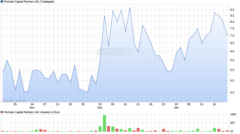Click the date range label 21.10.19 - 21.01.20

coord(14,101)
